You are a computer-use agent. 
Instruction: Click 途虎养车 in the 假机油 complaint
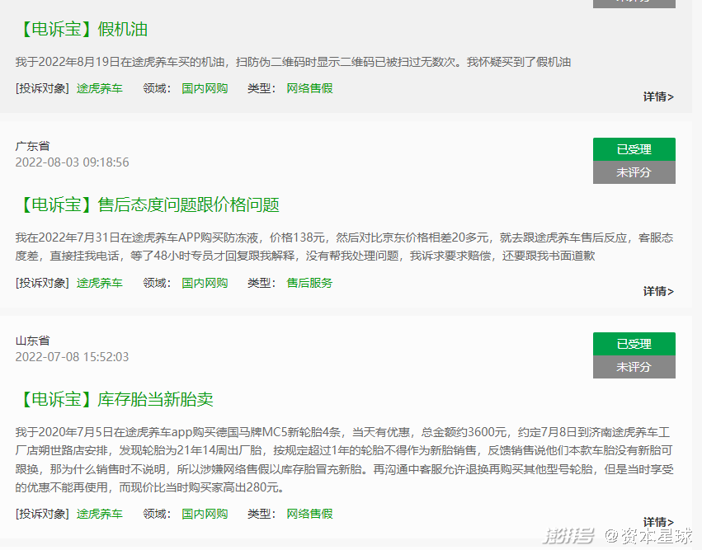coord(100,88)
